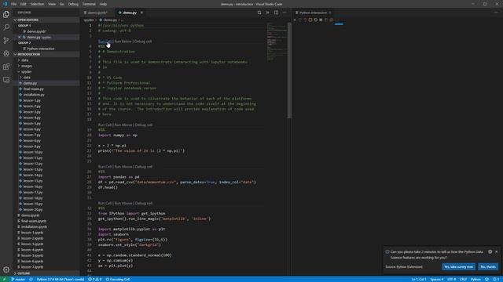The width and height of the screenshot is (503, 282).
Task: Go to line via Ln 1, Col 1
Action: (419, 279)
